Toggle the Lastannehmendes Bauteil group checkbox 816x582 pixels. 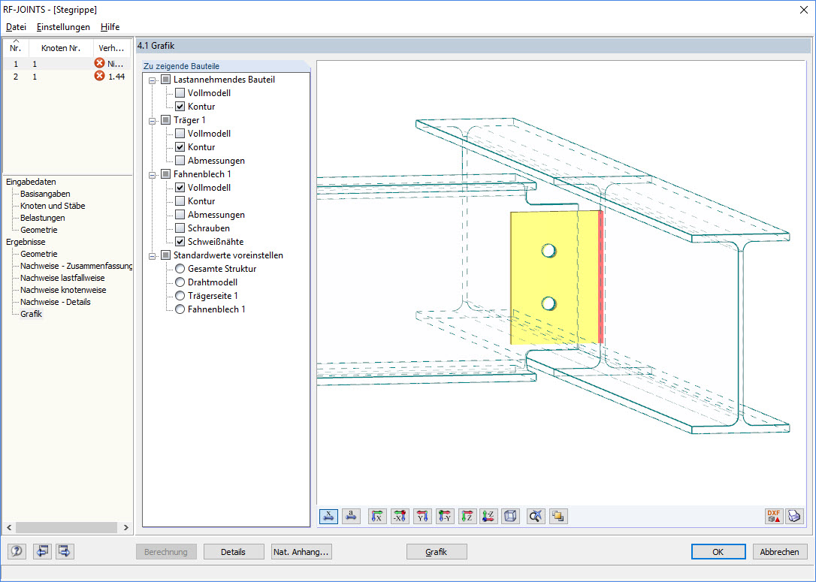165,80
